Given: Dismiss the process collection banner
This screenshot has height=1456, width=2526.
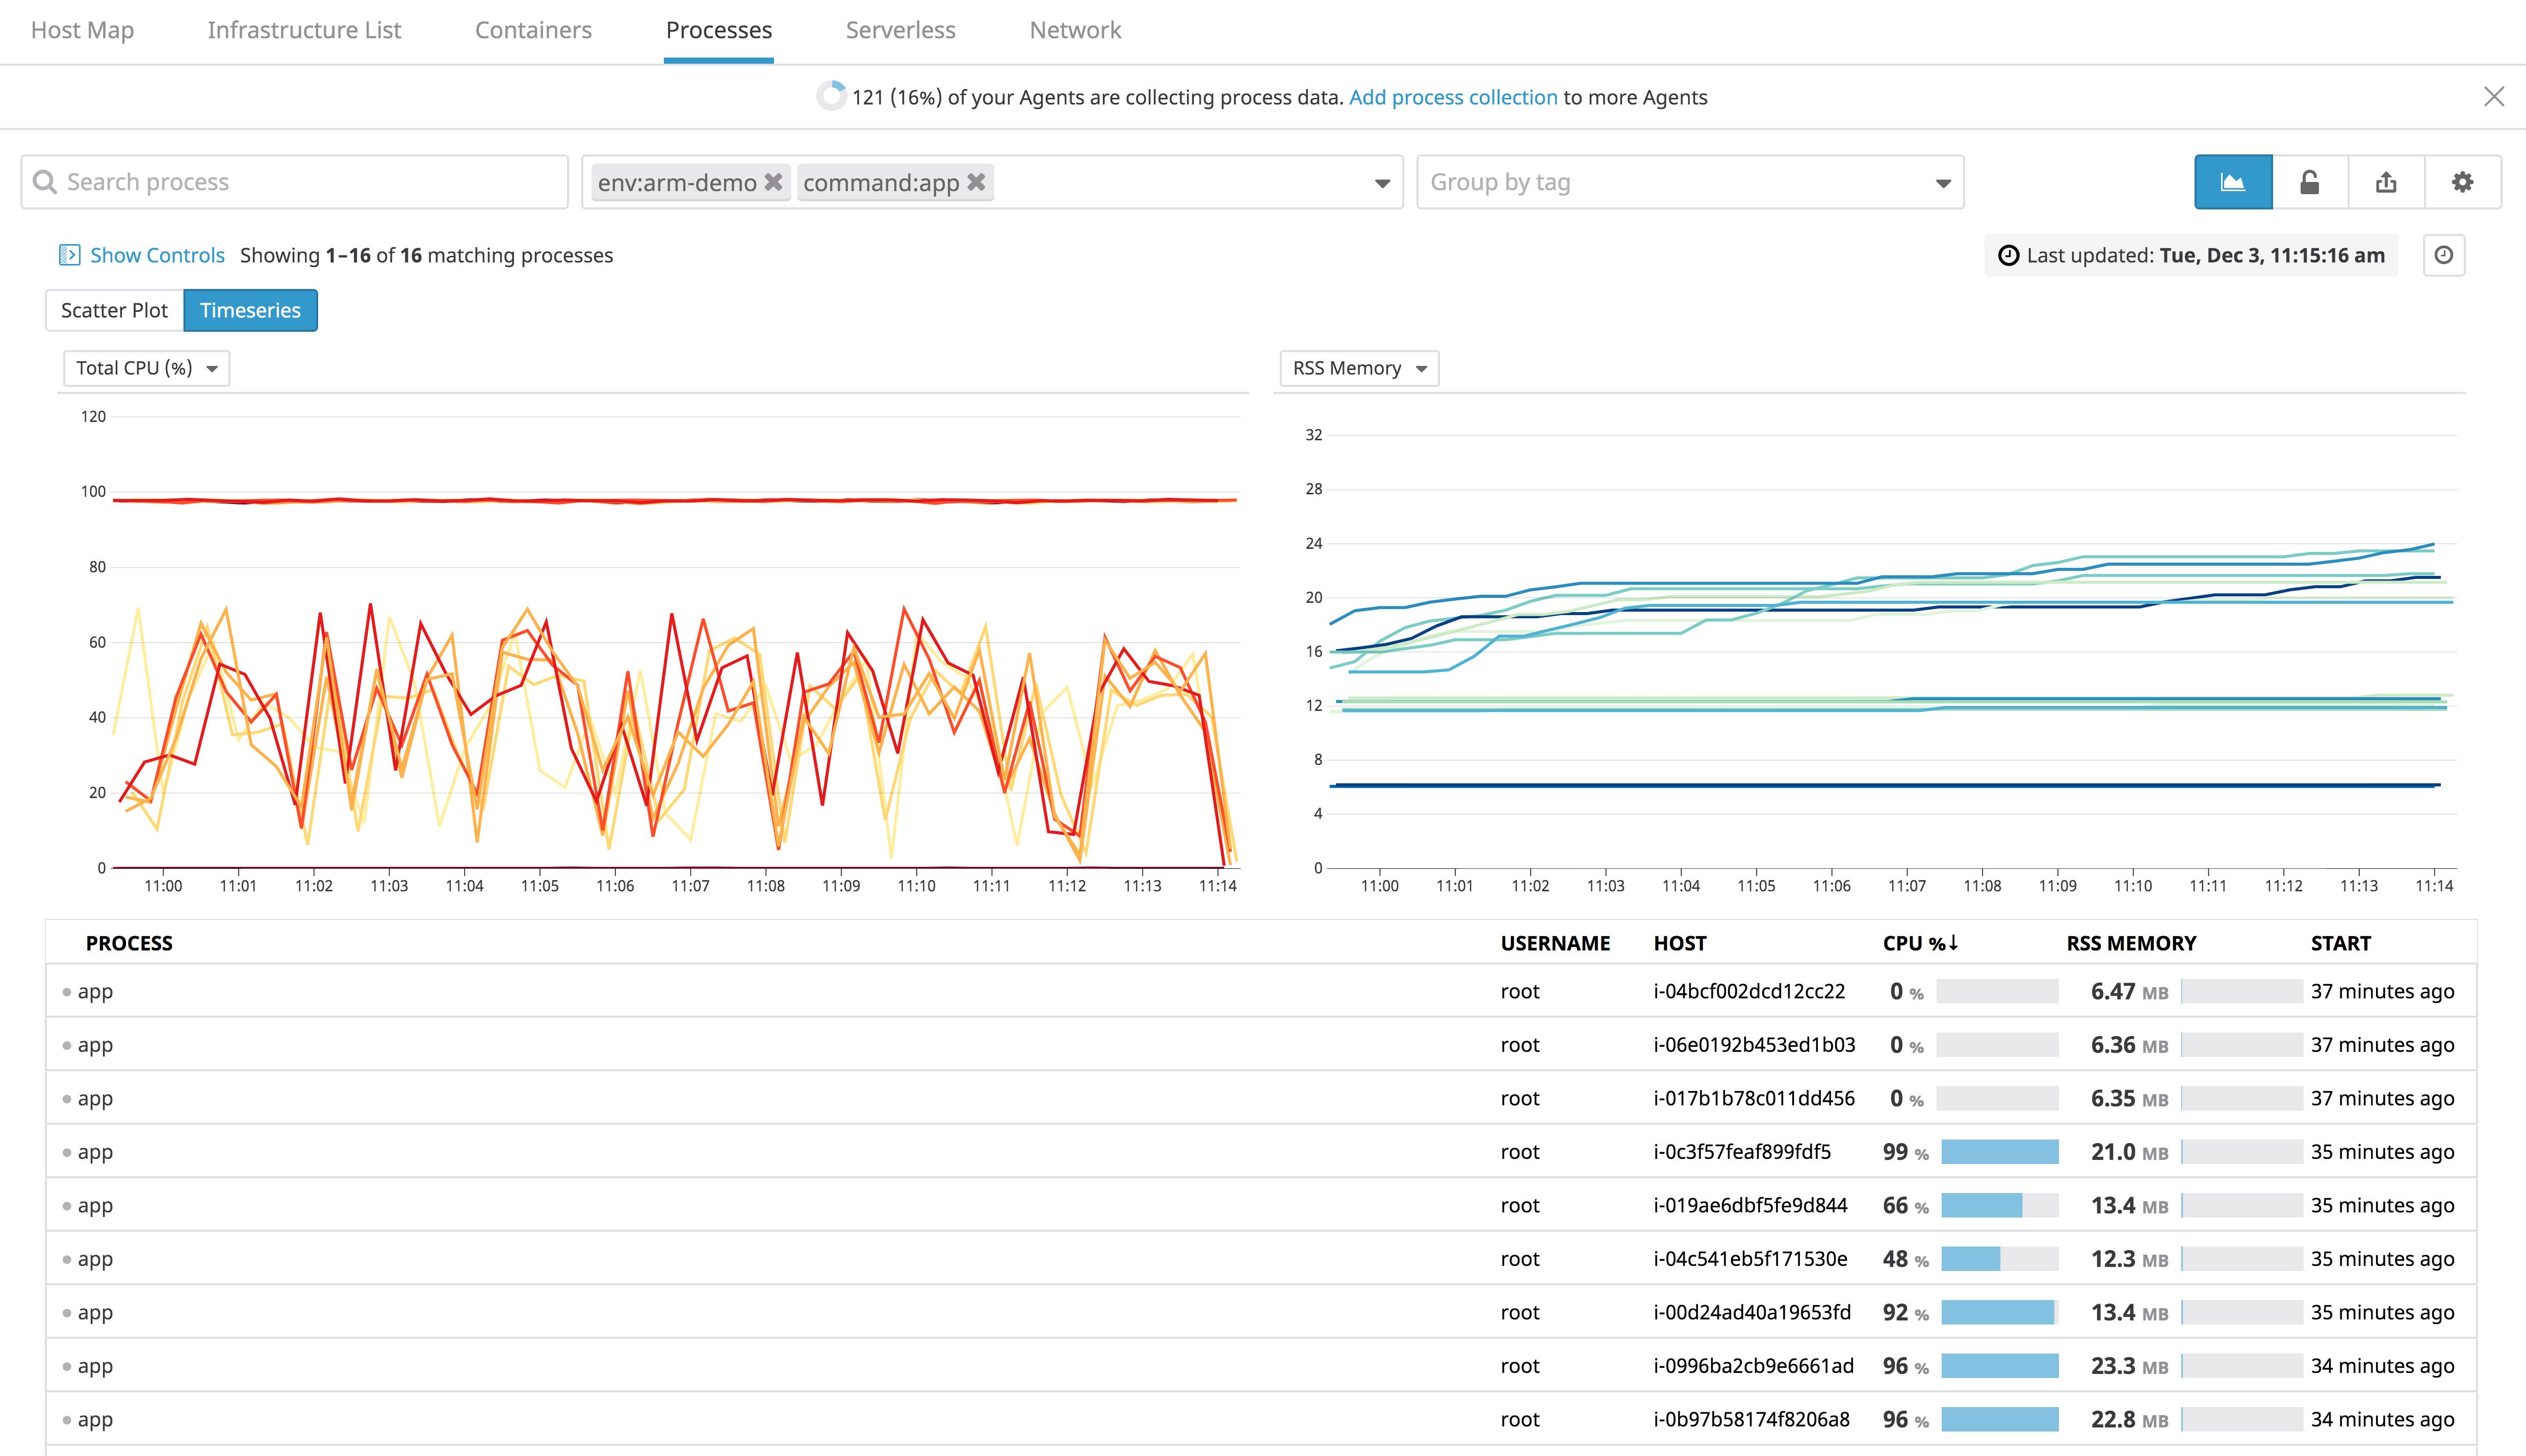Looking at the screenshot, I should [2493, 96].
